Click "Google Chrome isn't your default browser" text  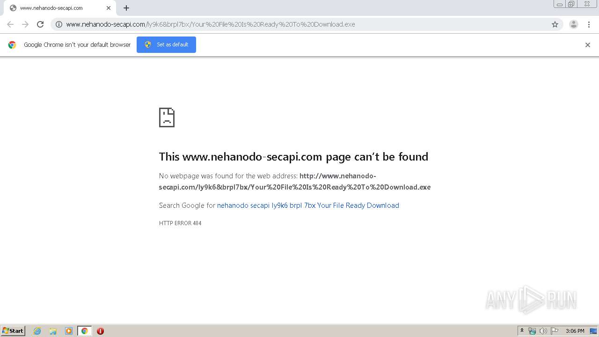(x=77, y=45)
